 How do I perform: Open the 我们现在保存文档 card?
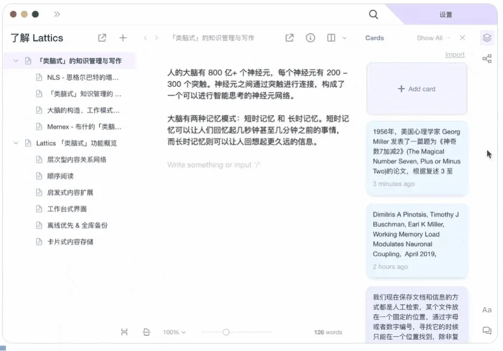417,315
